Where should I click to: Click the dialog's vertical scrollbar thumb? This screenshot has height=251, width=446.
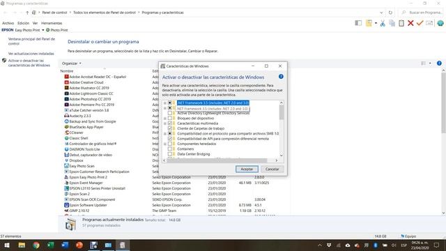click(282, 112)
